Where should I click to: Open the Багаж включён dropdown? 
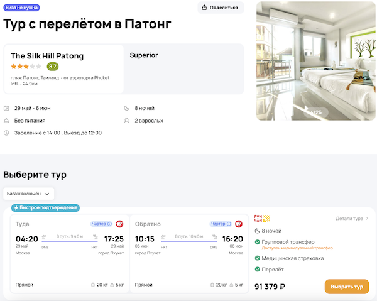tap(29, 194)
